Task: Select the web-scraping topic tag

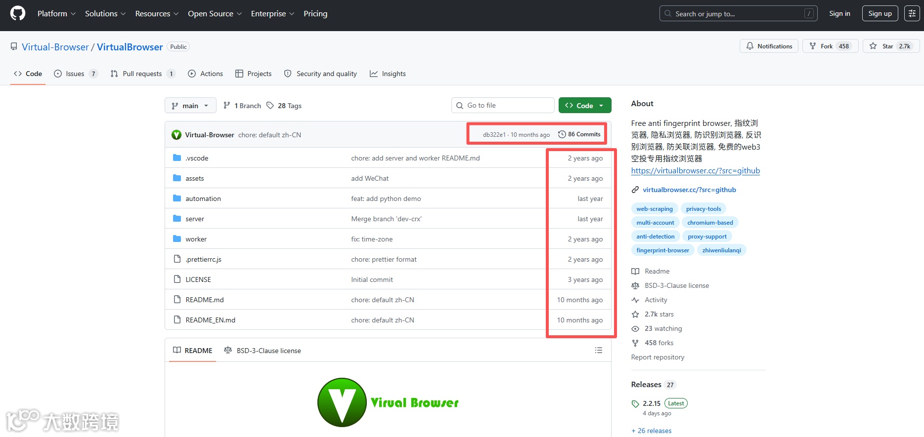Action: [x=655, y=209]
